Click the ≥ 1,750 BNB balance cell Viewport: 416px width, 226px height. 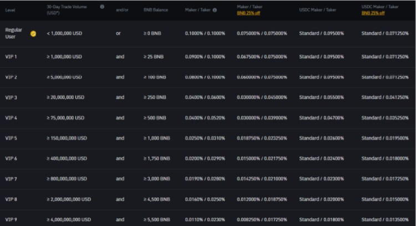pyautogui.click(x=157, y=158)
